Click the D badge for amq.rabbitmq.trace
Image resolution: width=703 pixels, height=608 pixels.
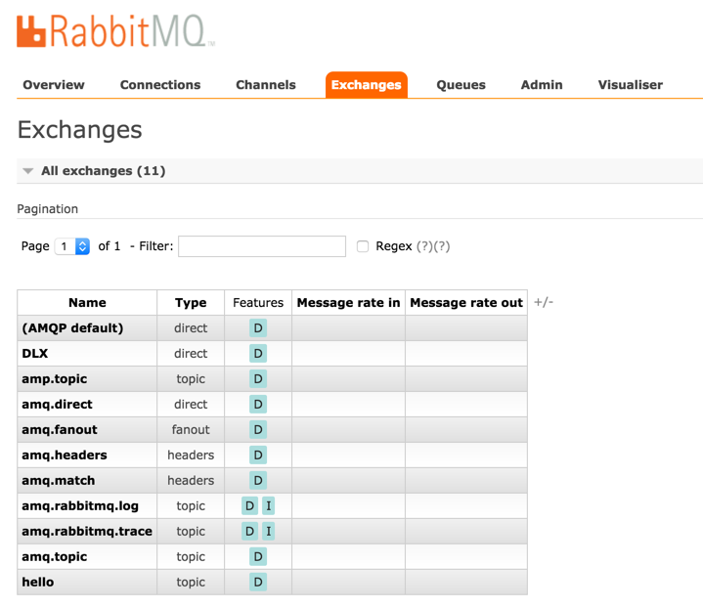[x=249, y=532]
